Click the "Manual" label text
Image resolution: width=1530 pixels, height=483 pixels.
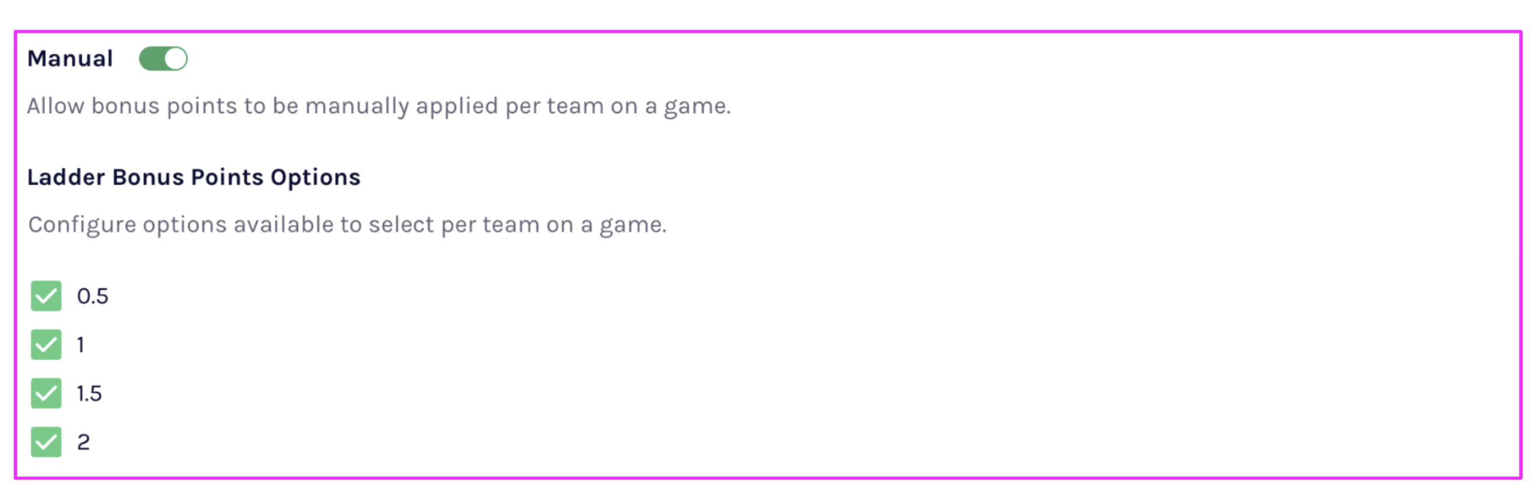click(x=70, y=59)
